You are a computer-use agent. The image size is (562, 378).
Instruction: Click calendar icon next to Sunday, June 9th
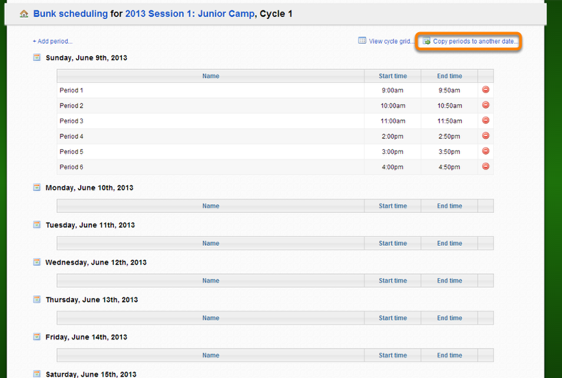click(36, 58)
